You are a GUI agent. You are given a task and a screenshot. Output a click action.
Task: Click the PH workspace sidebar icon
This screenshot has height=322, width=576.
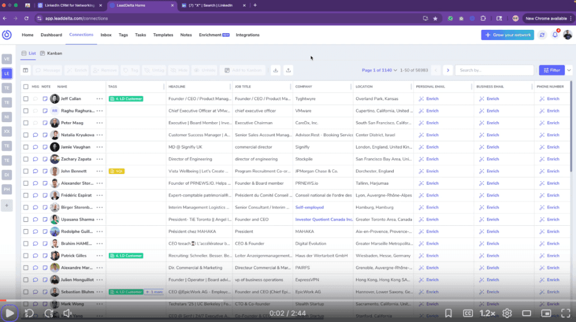(x=7, y=190)
